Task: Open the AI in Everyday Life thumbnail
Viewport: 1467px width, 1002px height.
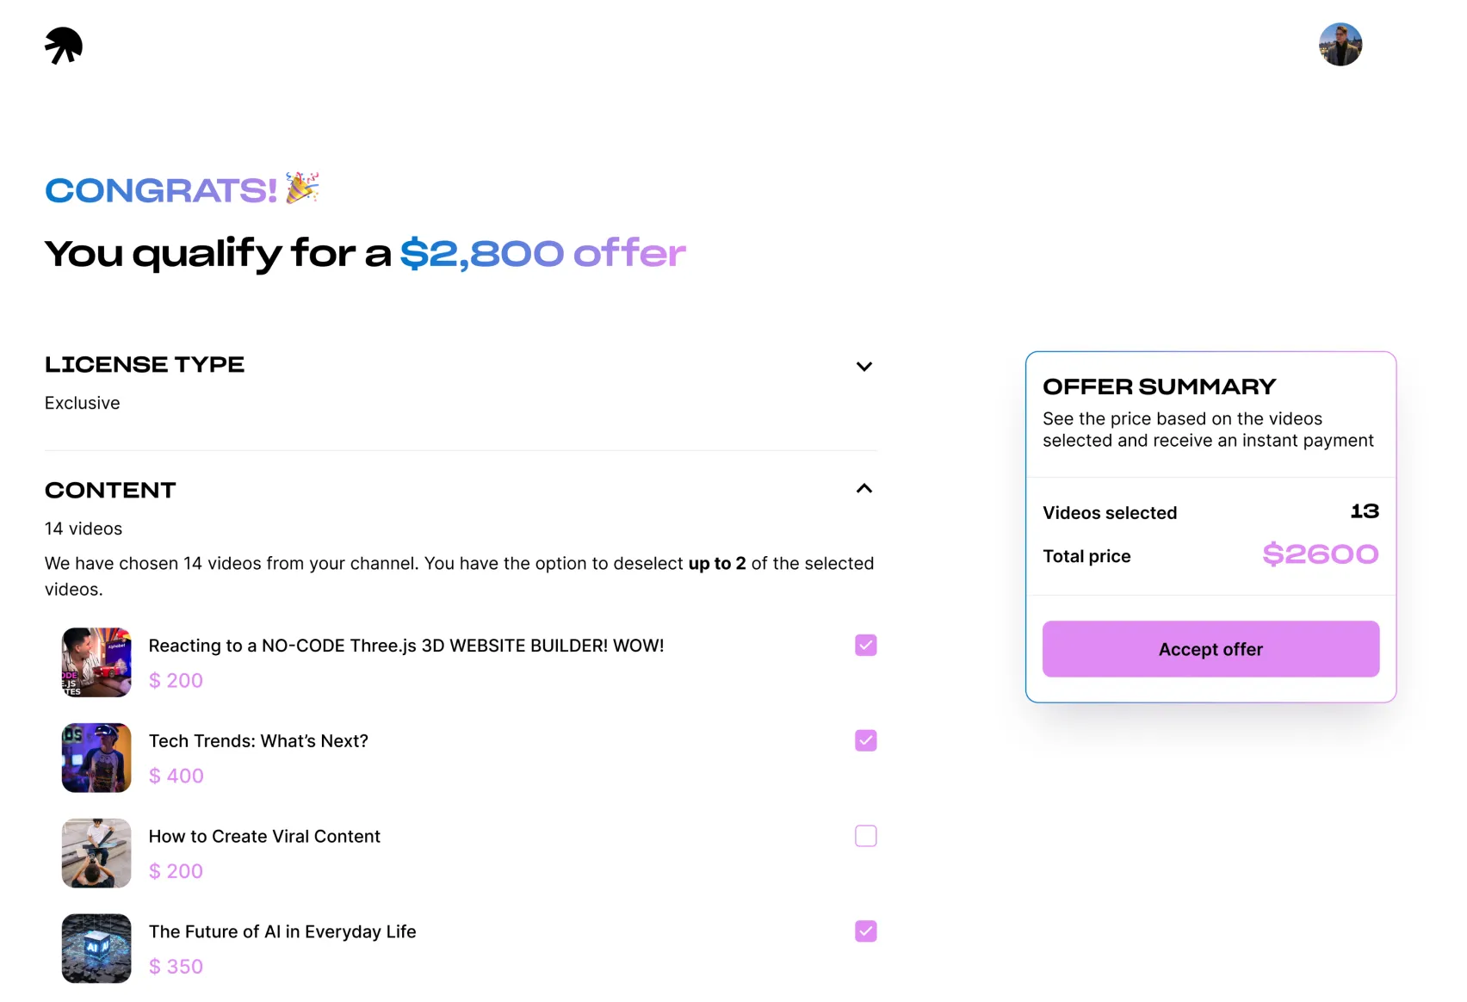Action: 96,949
